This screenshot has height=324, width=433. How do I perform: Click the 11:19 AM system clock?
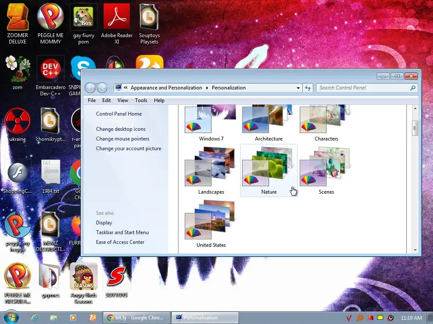pos(411,318)
